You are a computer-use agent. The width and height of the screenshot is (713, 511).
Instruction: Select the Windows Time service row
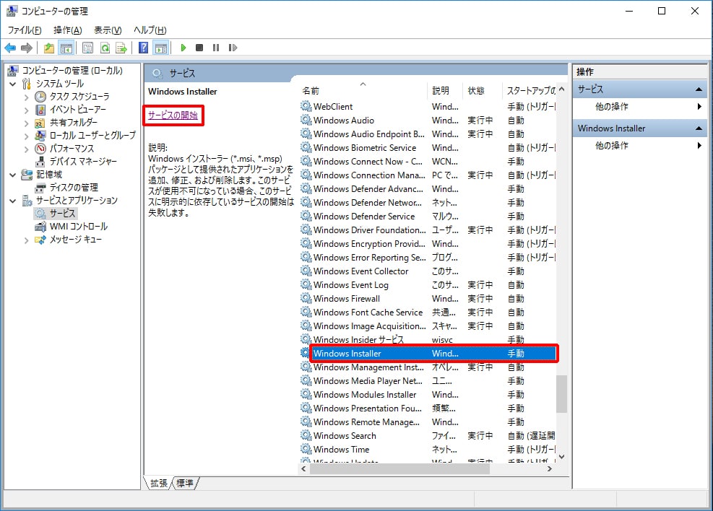(x=428, y=450)
